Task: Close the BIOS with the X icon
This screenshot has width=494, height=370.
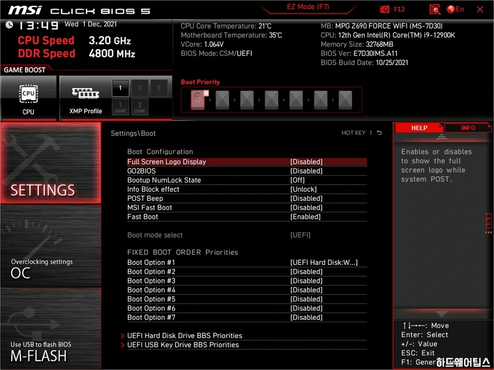Action: coord(480,10)
